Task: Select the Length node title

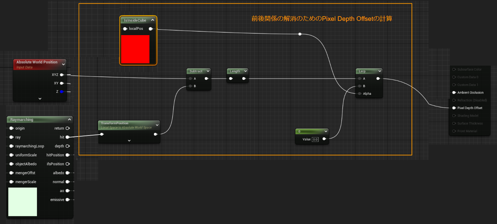Action: point(235,71)
